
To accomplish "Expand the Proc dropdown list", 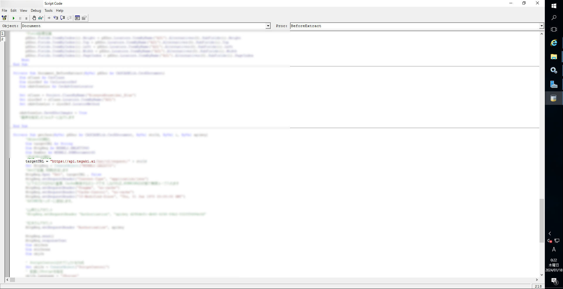I will [x=541, y=26].
